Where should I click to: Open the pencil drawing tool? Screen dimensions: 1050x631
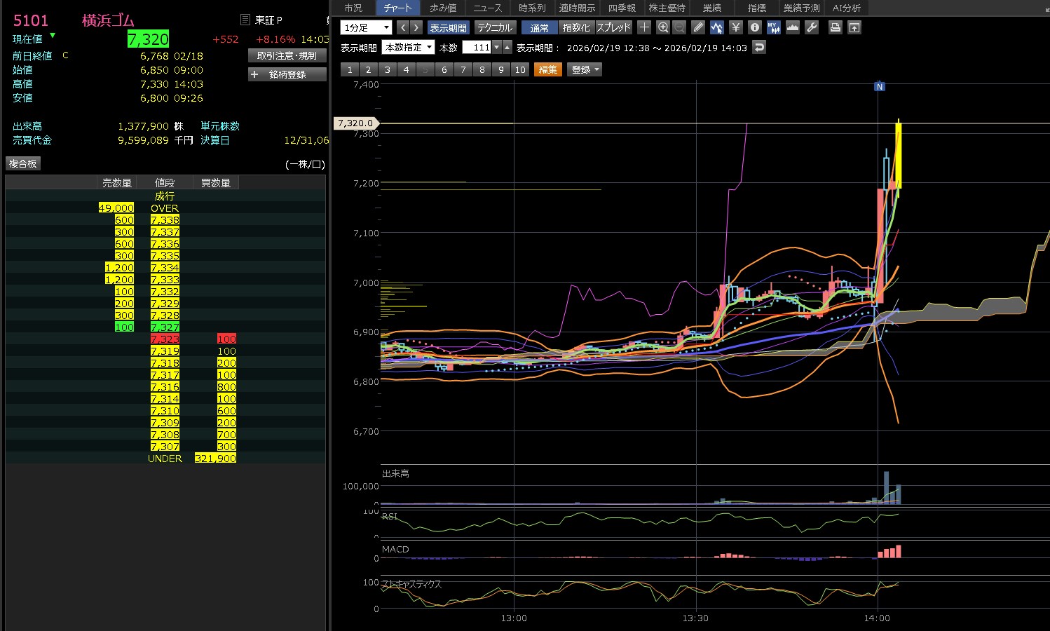[697, 27]
